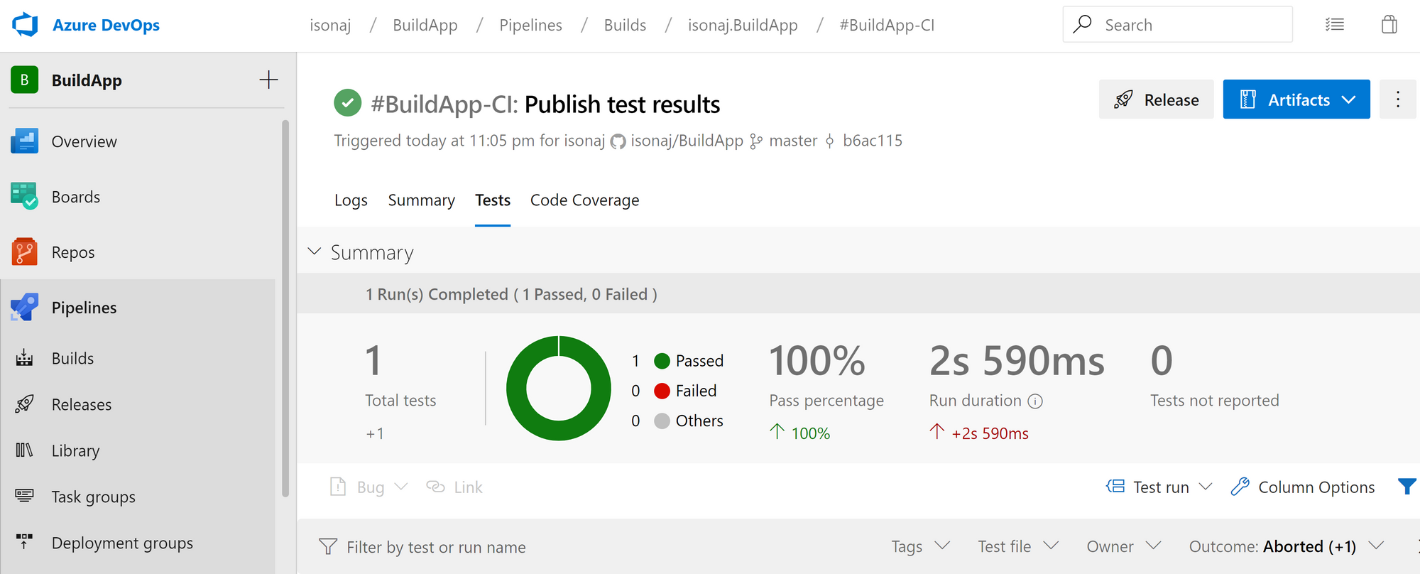Click the Column Options wrench icon
This screenshot has height=574, width=1420.
pos(1240,487)
